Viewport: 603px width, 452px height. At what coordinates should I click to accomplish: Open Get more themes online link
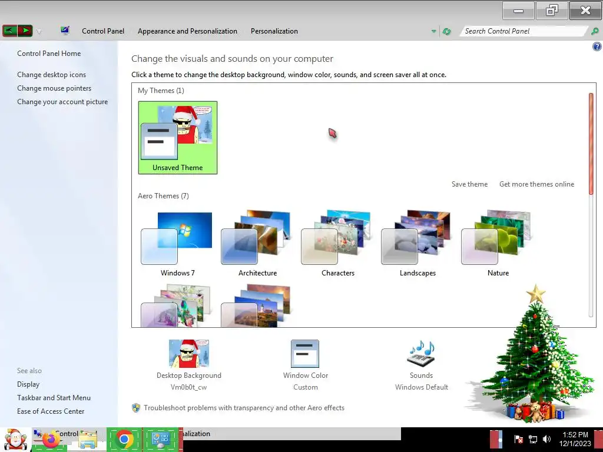point(536,184)
